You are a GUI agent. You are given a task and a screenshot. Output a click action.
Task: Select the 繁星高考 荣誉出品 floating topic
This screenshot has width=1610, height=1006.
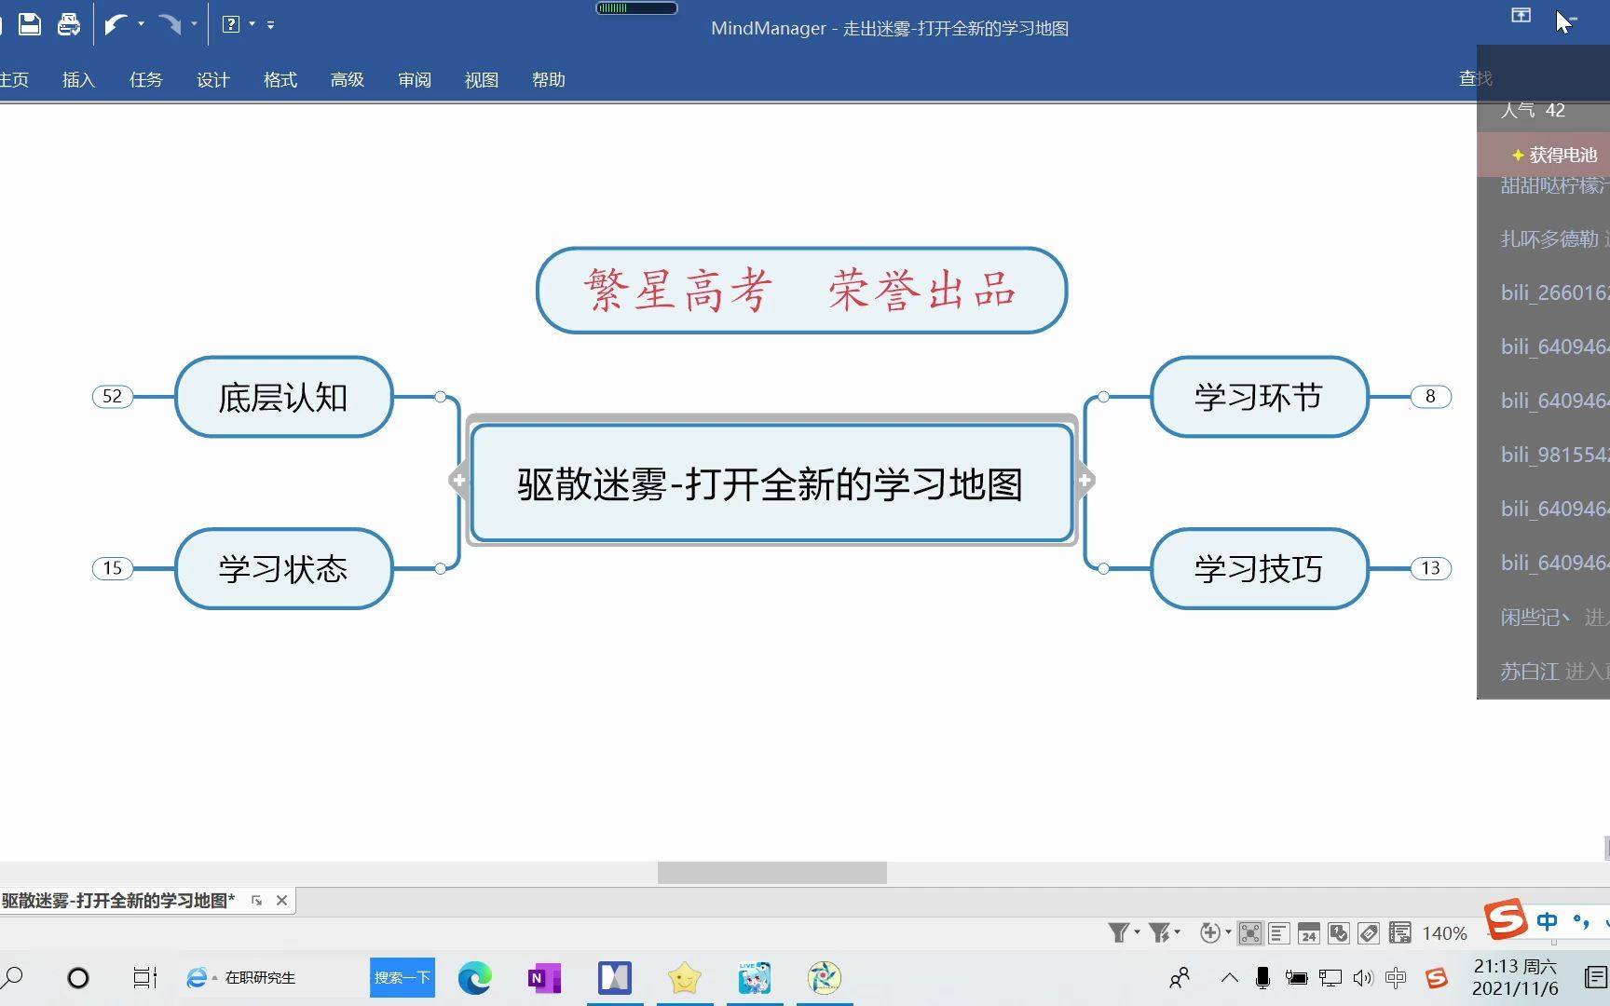point(801,290)
